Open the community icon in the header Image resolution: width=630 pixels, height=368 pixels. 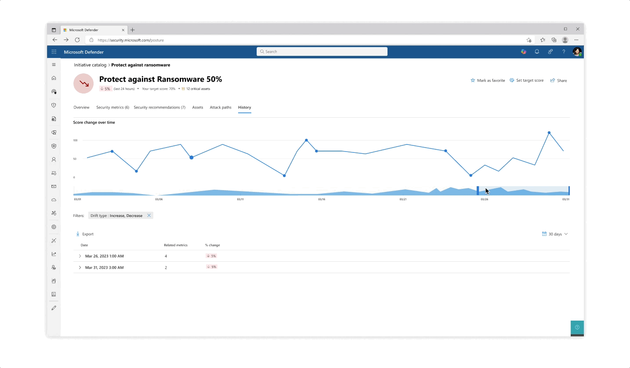click(550, 52)
